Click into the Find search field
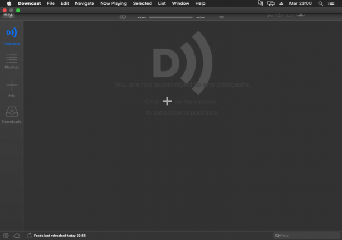The image size is (342, 240). pos(307,236)
